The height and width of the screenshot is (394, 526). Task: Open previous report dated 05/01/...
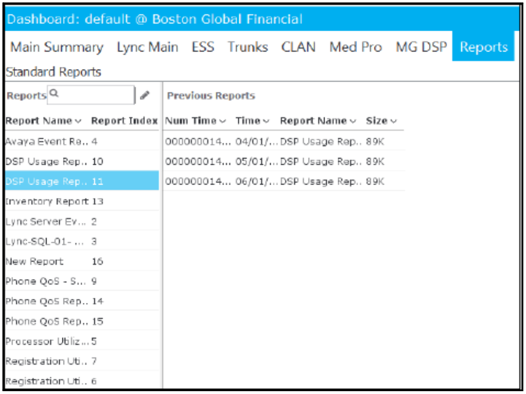(x=284, y=161)
